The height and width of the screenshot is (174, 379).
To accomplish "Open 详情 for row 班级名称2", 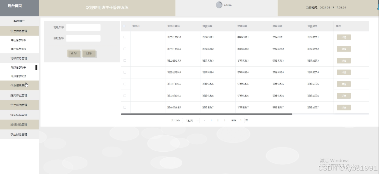I will pos(344,49).
